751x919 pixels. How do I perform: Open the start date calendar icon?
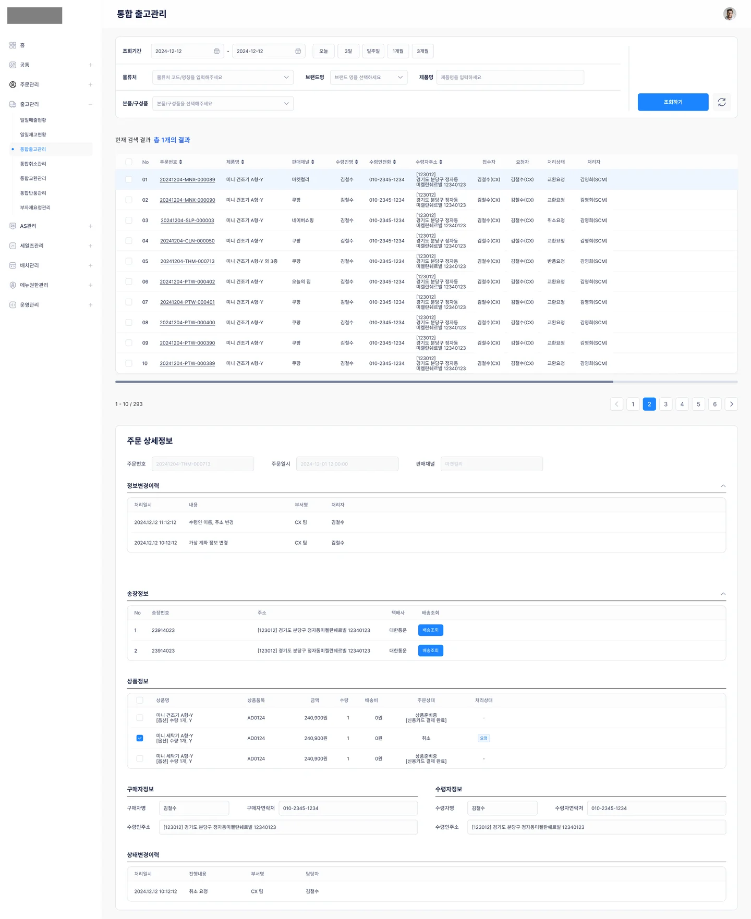(217, 51)
